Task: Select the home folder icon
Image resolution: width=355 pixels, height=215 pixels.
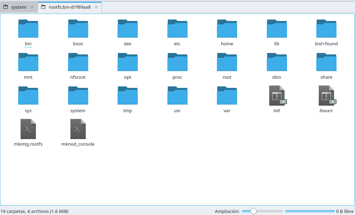Action: pos(227,29)
